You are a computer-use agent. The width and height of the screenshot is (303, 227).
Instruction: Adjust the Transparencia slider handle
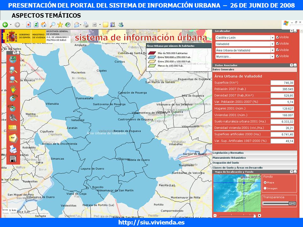292,203
